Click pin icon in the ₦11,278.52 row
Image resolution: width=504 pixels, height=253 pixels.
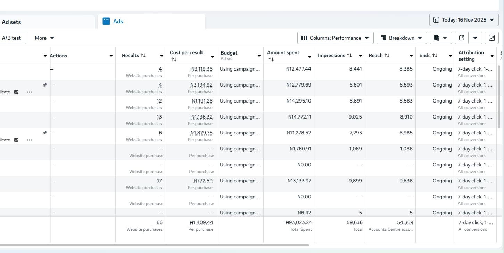[x=44, y=133]
